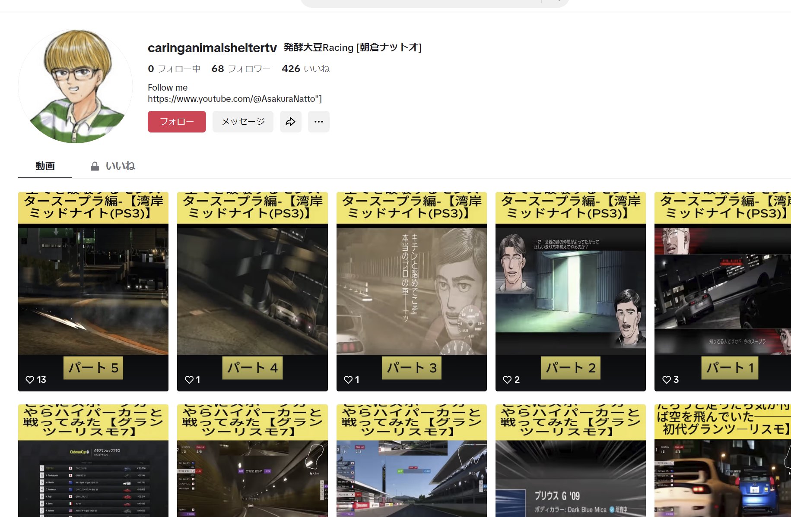Click the Follow me bio text
The height and width of the screenshot is (517, 791).
(x=168, y=88)
